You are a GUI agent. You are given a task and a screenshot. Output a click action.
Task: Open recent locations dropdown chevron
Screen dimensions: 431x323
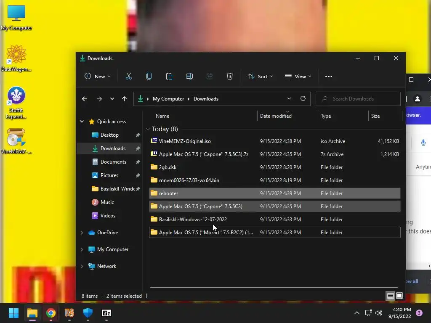(x=112, y=99)
